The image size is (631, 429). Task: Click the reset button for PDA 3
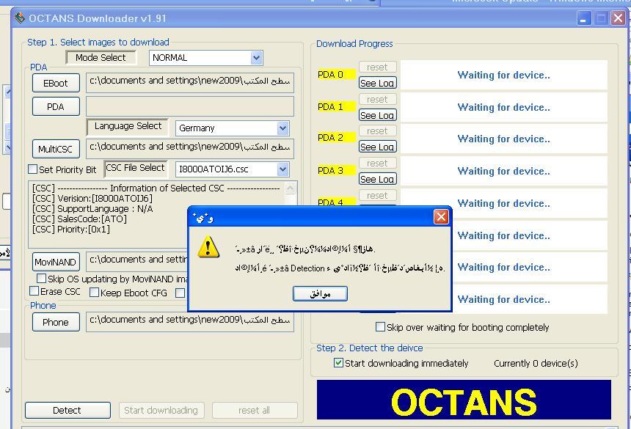coord(377,164)
